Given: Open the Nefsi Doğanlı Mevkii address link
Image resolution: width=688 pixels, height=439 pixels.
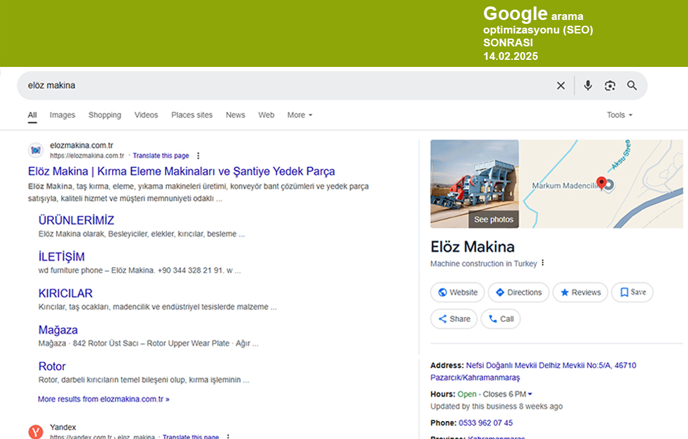Looking at the screenshot, I should [533, 371].
